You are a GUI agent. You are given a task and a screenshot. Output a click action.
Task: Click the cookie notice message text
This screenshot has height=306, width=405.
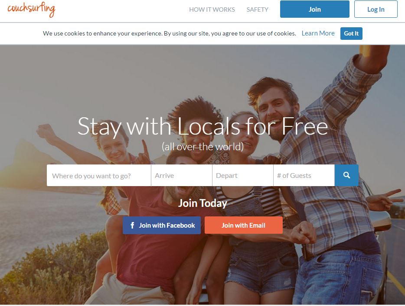pos(170,33)
